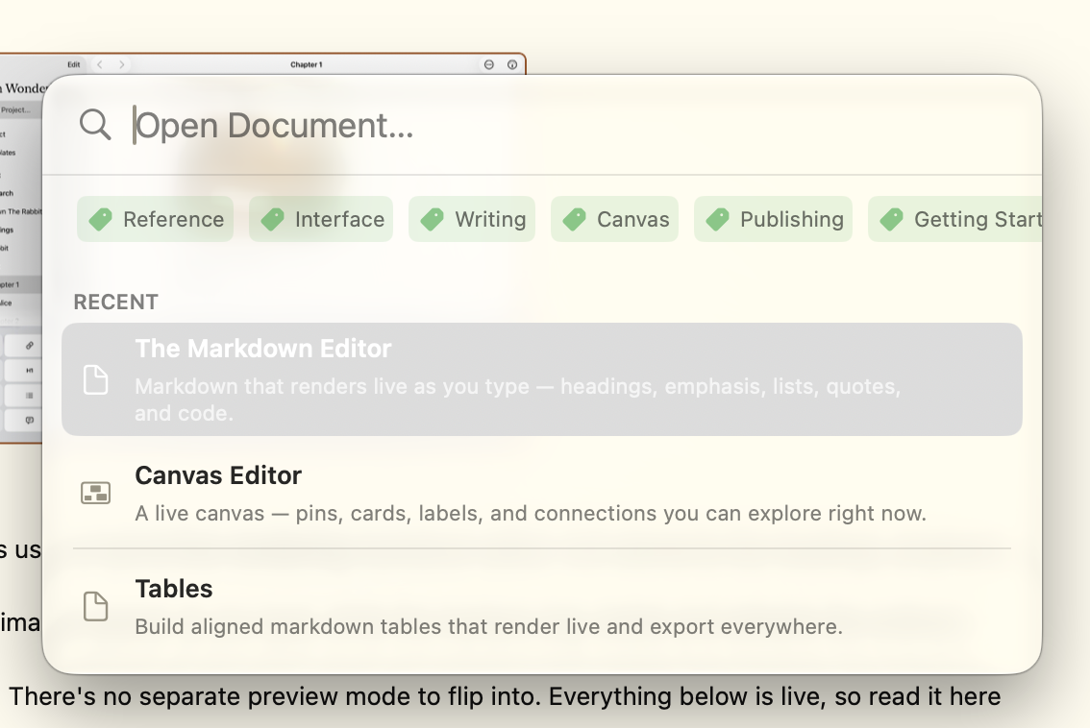Click The Markdown Editor document icon

[95, 379]
